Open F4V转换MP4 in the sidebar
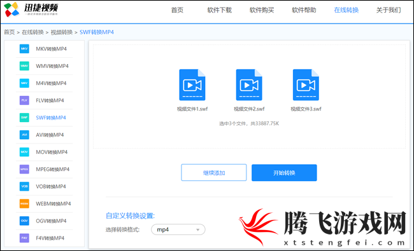Screen dimensions: 414x251 [x=50, y=238]
